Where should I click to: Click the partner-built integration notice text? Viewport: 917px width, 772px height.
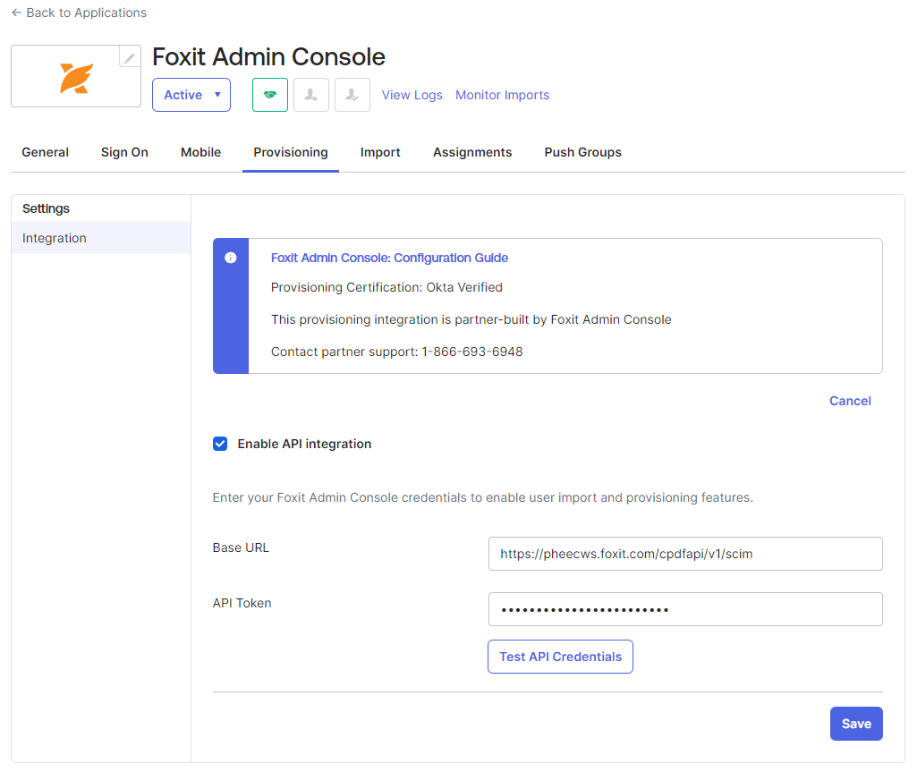click(x=471, y=319)
